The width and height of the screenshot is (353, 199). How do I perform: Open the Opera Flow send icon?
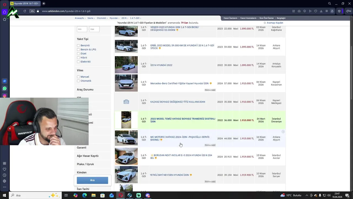(310, 11)
